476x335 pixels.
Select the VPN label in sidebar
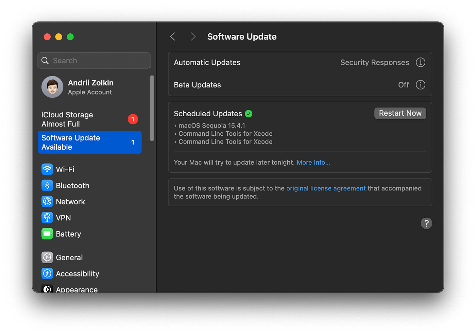64,218
